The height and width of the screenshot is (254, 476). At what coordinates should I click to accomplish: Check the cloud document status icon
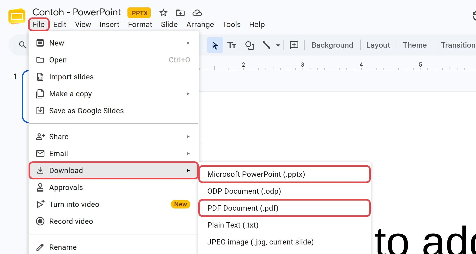(x=197, y=13)
